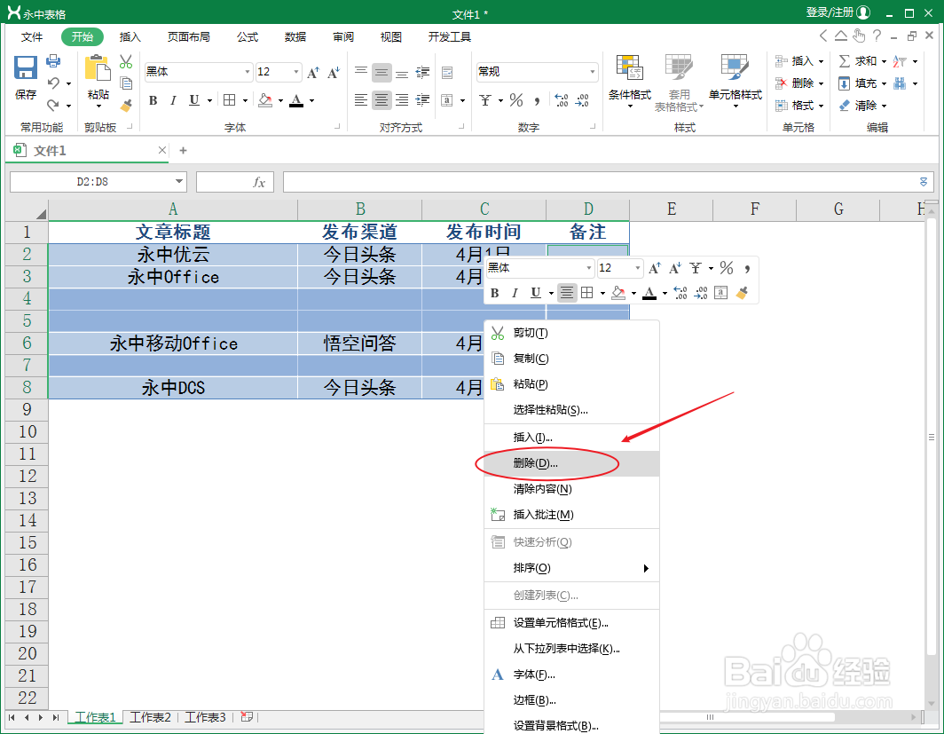Toggle bold in the mini toolbar

494,293
